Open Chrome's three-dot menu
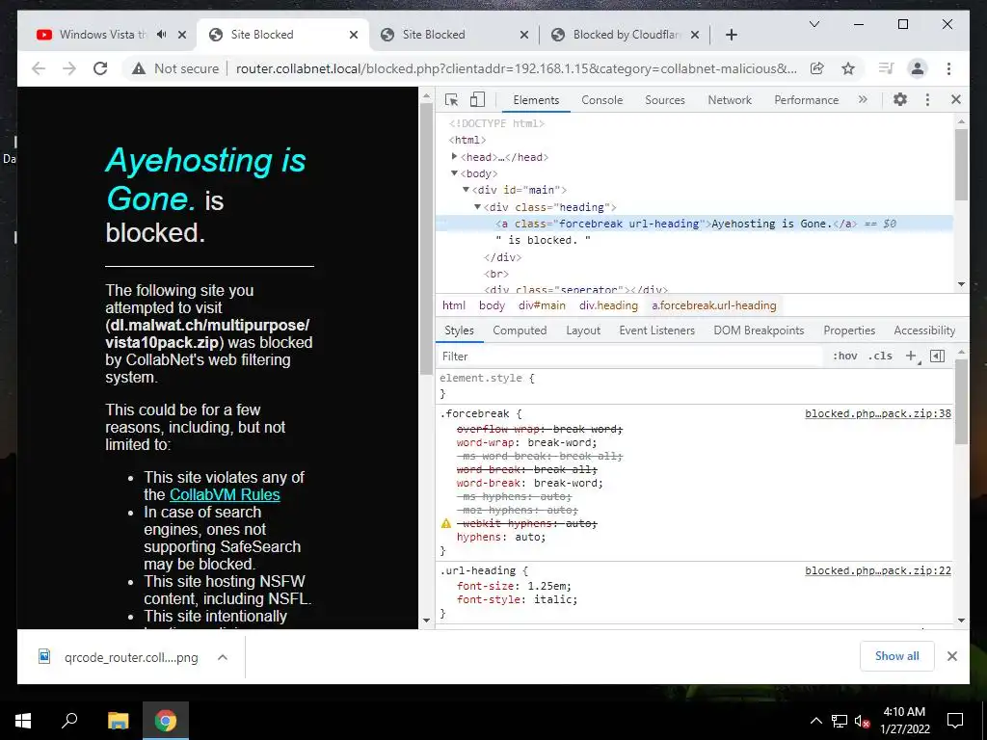This screenshot has height=740, width=987. point(948,68)
